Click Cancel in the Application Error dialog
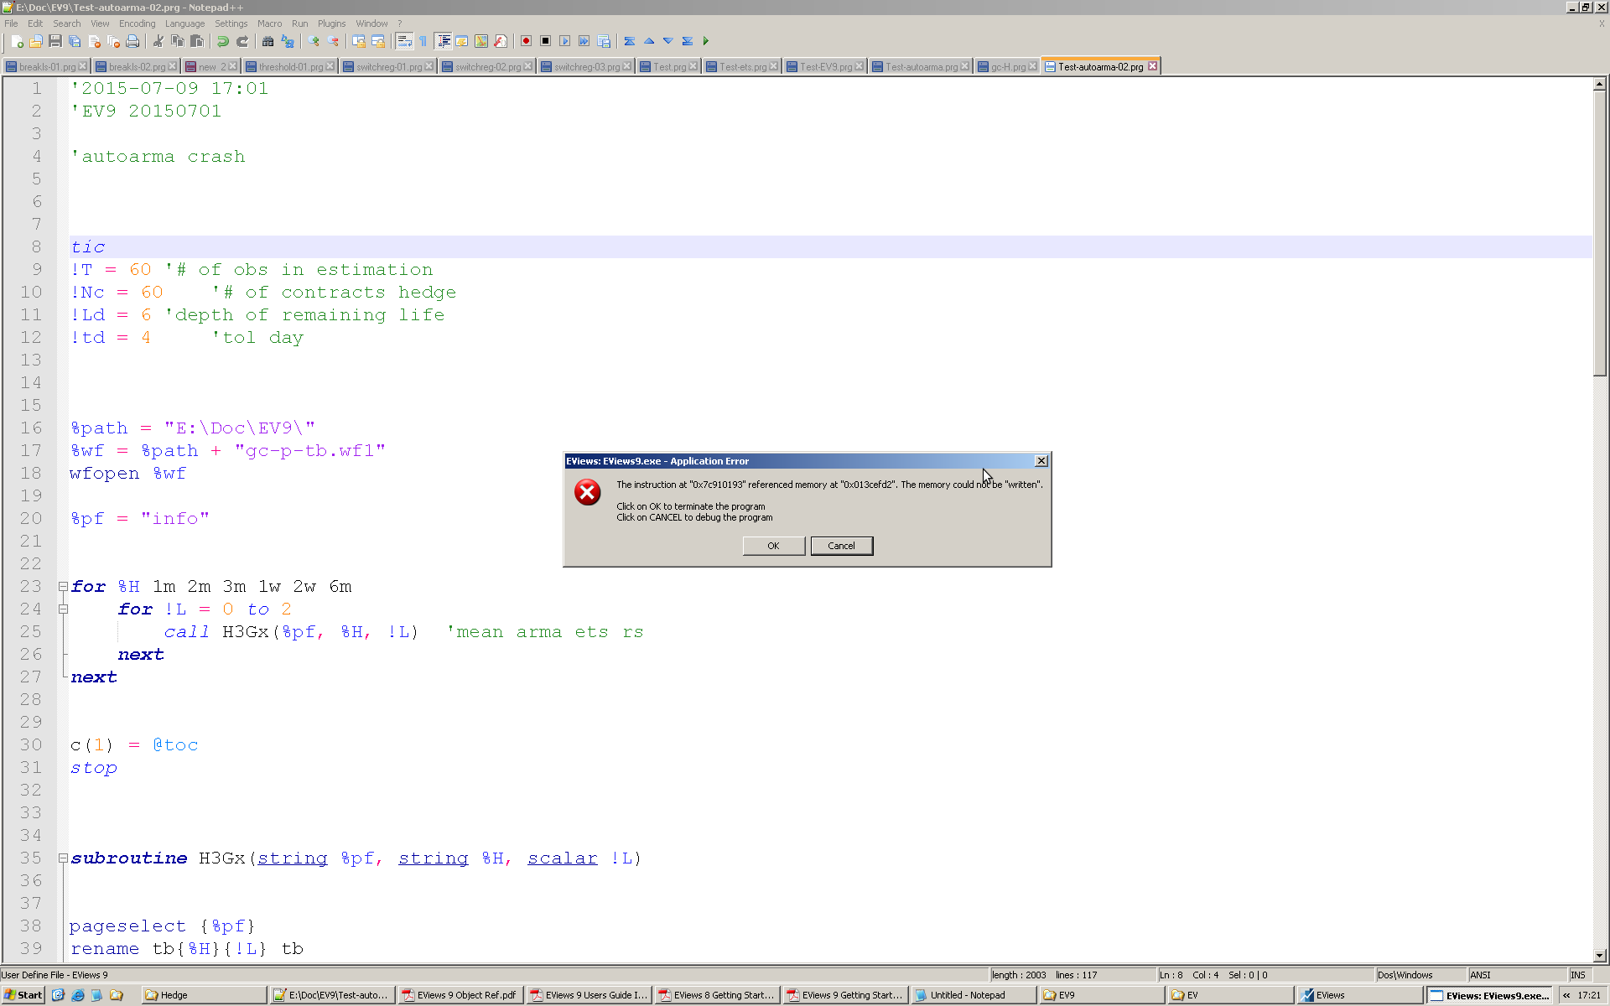This screenshot has height=1006, width=1610. [x=841, y=546]
